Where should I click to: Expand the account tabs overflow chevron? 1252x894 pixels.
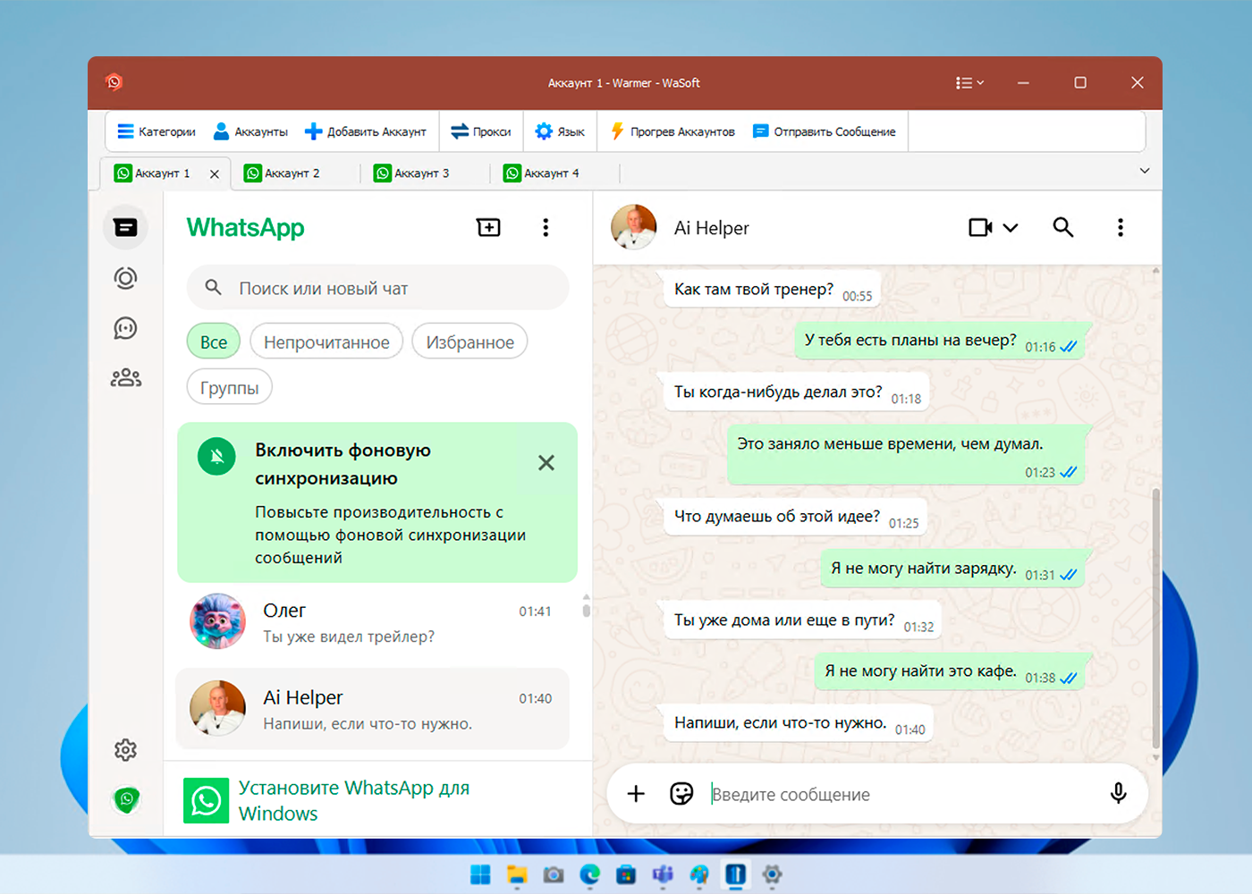[x=1144, y=171]
